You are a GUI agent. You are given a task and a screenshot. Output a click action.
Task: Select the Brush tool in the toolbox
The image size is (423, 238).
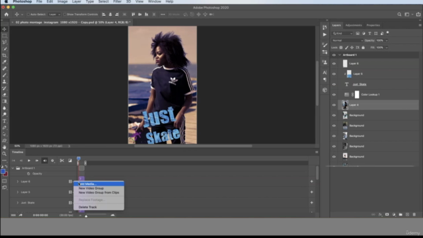click(5, 75)
